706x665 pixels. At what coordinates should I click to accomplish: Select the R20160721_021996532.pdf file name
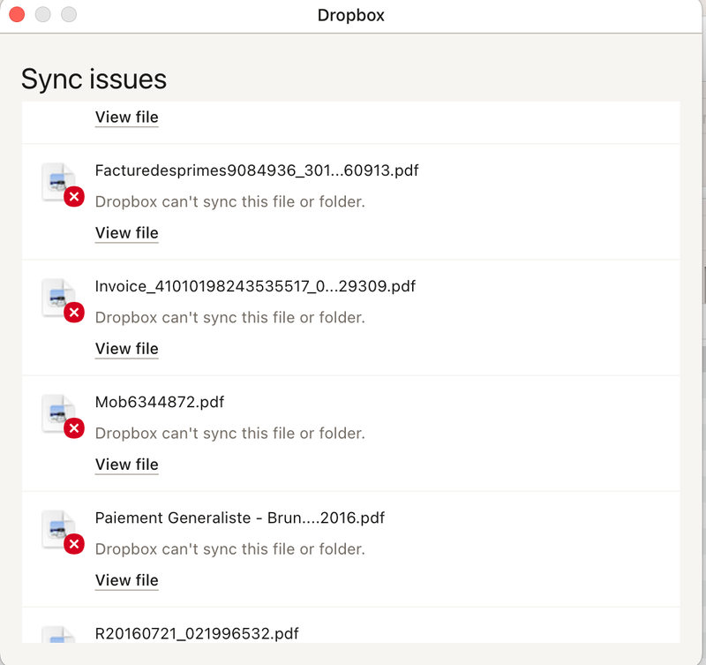click(196, 633)
